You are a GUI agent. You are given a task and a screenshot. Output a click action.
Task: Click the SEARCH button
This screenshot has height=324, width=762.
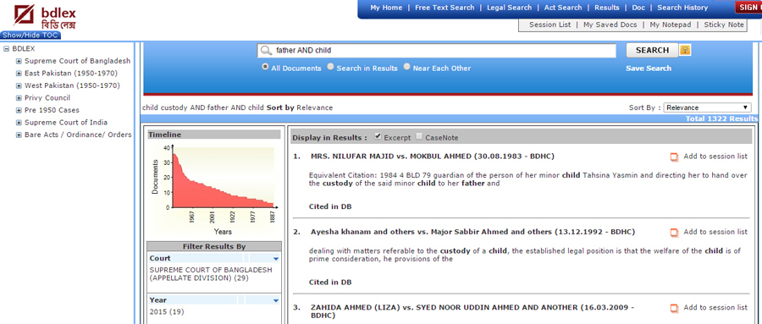652,50
